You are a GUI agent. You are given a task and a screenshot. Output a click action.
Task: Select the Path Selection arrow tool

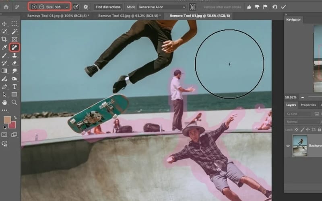tap(4, 94)
